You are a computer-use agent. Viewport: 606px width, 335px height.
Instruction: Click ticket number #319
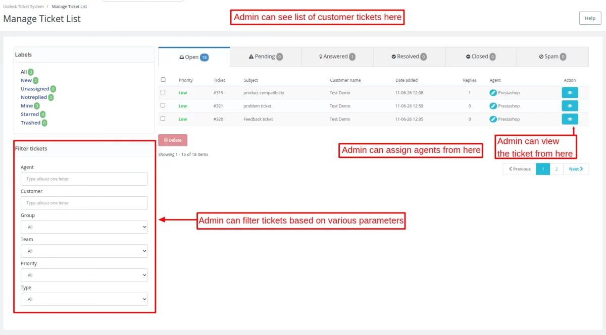[219, 93]
